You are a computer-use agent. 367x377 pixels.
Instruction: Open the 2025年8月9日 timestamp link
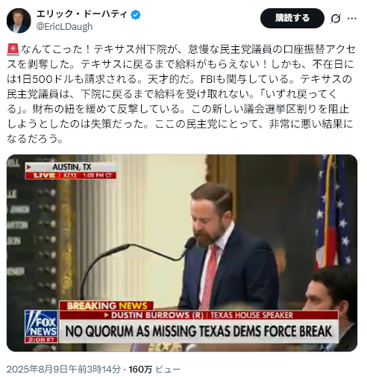[64, 370]
